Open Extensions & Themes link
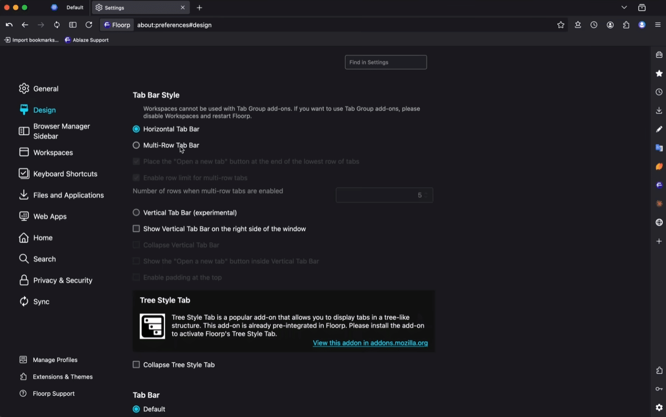 point(56,377)
